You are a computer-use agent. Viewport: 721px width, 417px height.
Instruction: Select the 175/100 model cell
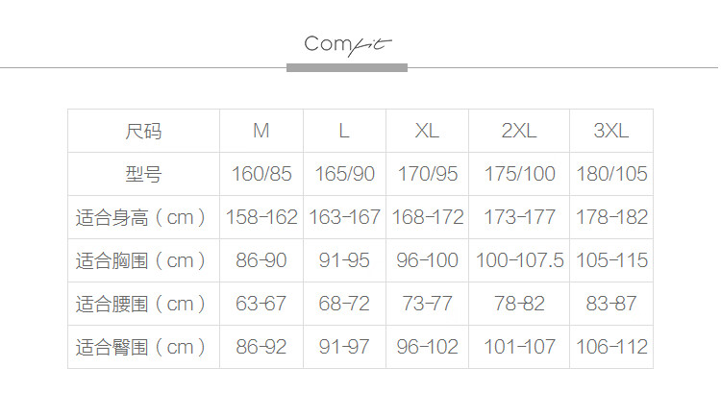pos(519,174)
